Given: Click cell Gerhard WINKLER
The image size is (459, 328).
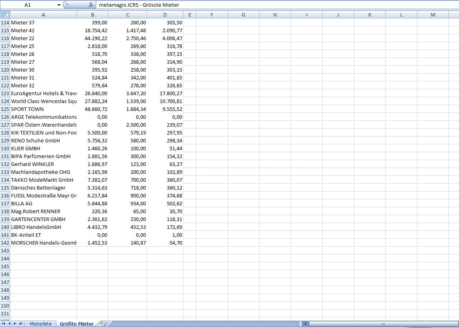Looking at the screenshot, I should pos(43,164).
